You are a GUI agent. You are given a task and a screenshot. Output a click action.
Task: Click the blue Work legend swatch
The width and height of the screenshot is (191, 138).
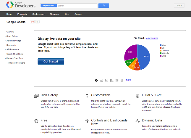(x=161, y=45)
